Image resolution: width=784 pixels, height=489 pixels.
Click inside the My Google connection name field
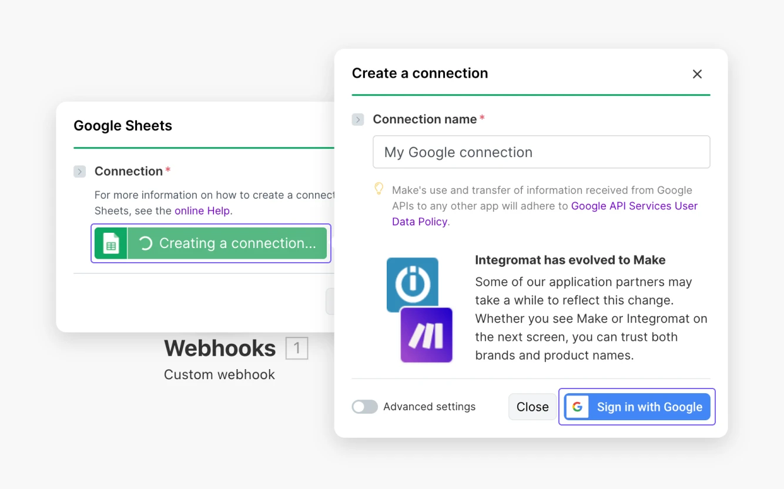tap(541, 152)
